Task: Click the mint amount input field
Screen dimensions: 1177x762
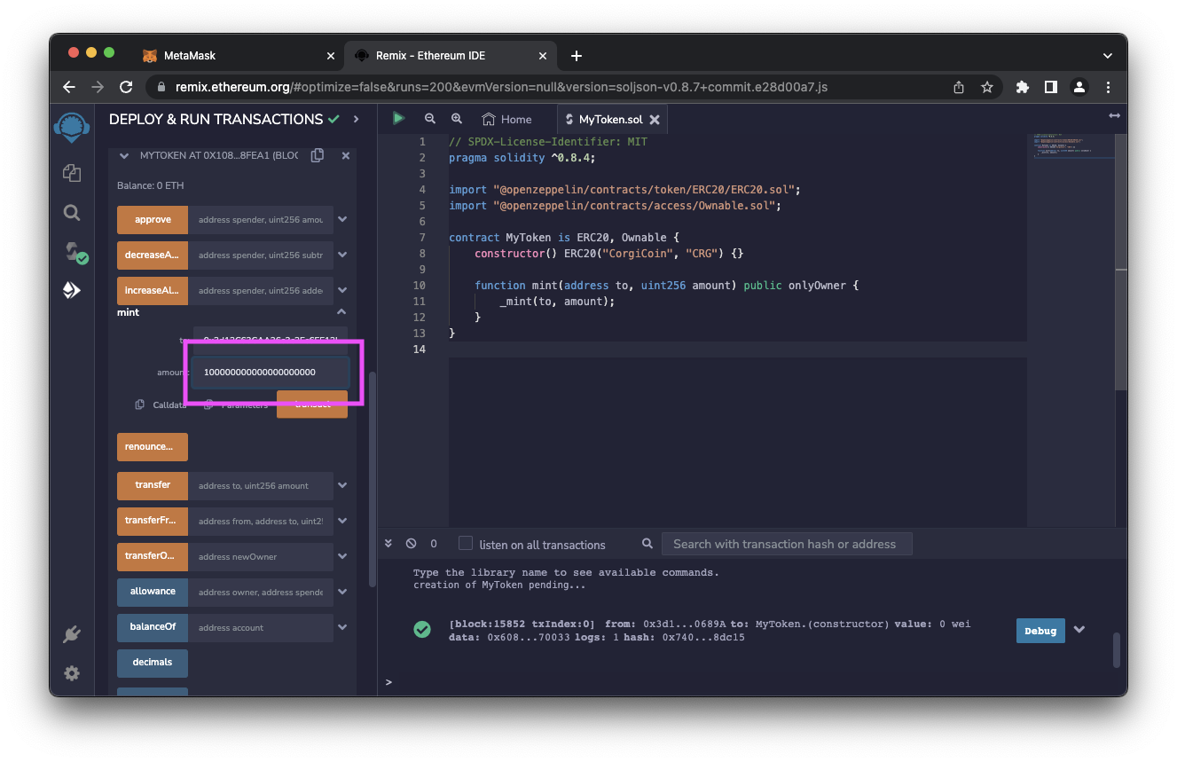Action: click(x=271, y=373)
